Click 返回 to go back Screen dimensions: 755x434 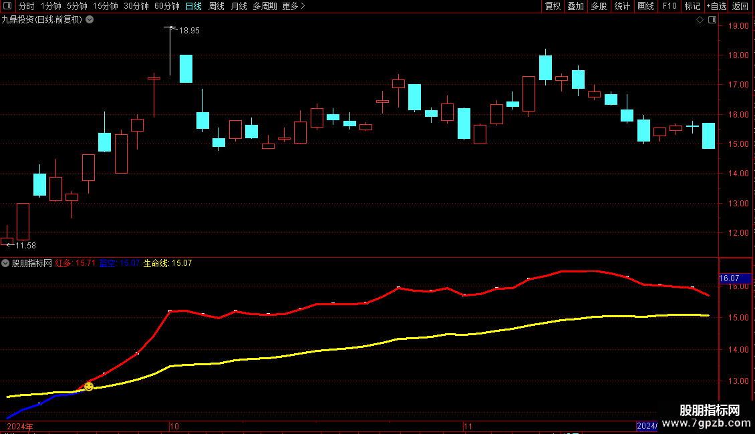[x=740, y=6]
